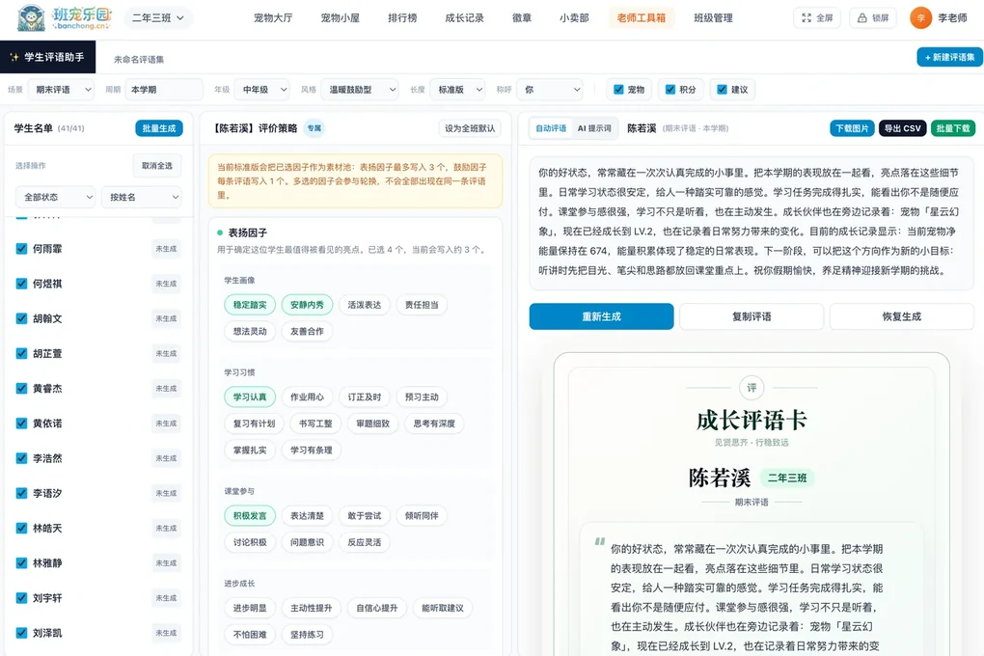Open the 成长记录 menu item

[x=464, y=18]
